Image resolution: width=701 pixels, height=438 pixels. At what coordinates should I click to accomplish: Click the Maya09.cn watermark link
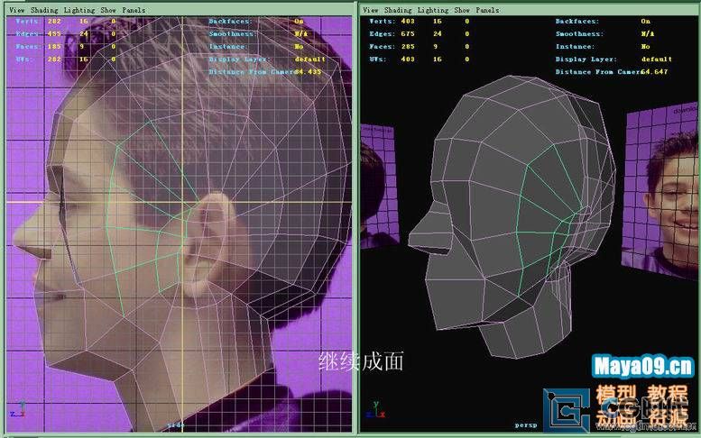tap(644, 367)
